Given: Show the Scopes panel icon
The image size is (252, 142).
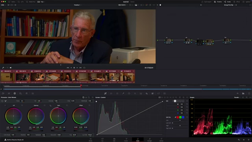Looking at the screenshot, I should click(x=243, y=93).
